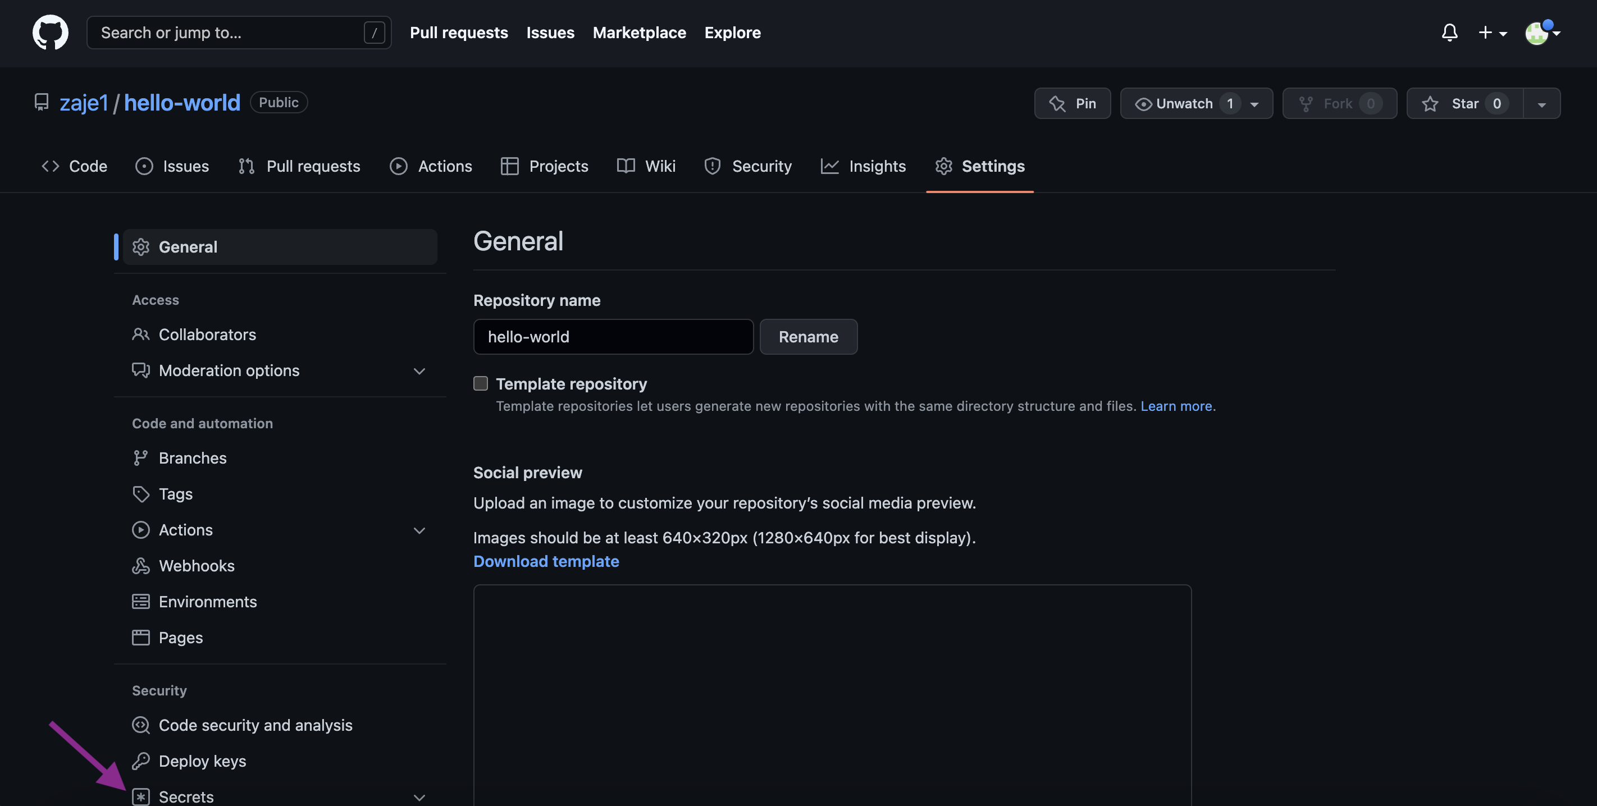Expand the Moderation options section

[419, 371]
